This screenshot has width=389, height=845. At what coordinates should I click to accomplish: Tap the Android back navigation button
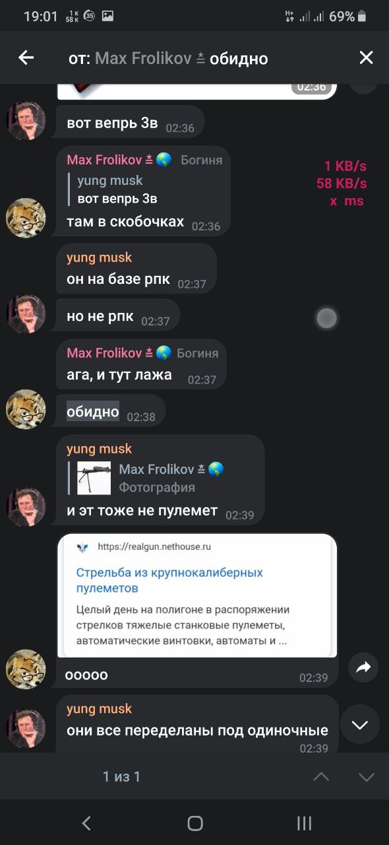tap(86, 823)
